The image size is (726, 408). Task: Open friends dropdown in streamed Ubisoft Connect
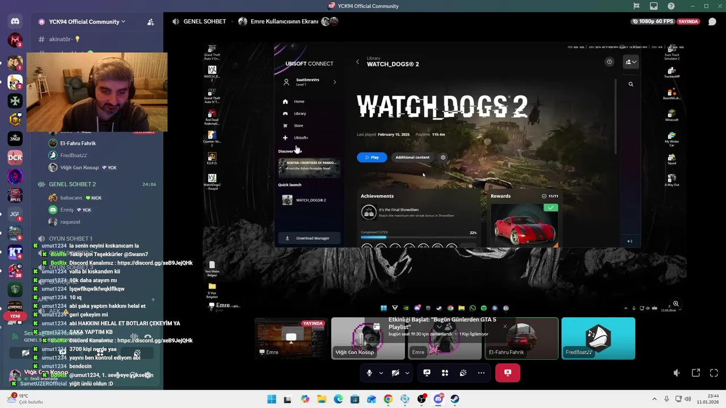tap(631, 62)
